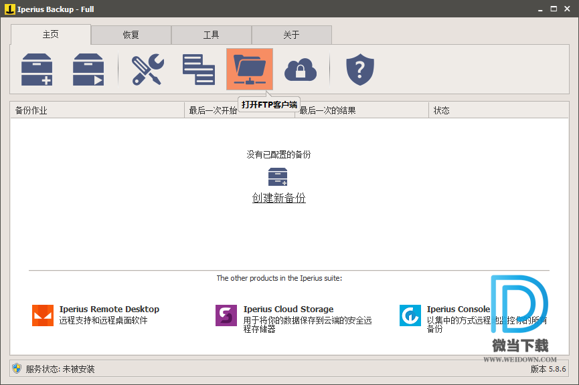
Task: Switch to the 主页 tab
Action: (51, 35)
